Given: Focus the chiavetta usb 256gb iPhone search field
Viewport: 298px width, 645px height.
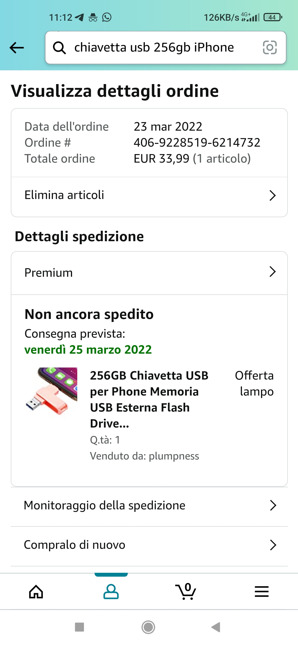Looking at the screenshot, I should [x=166, y=47].
